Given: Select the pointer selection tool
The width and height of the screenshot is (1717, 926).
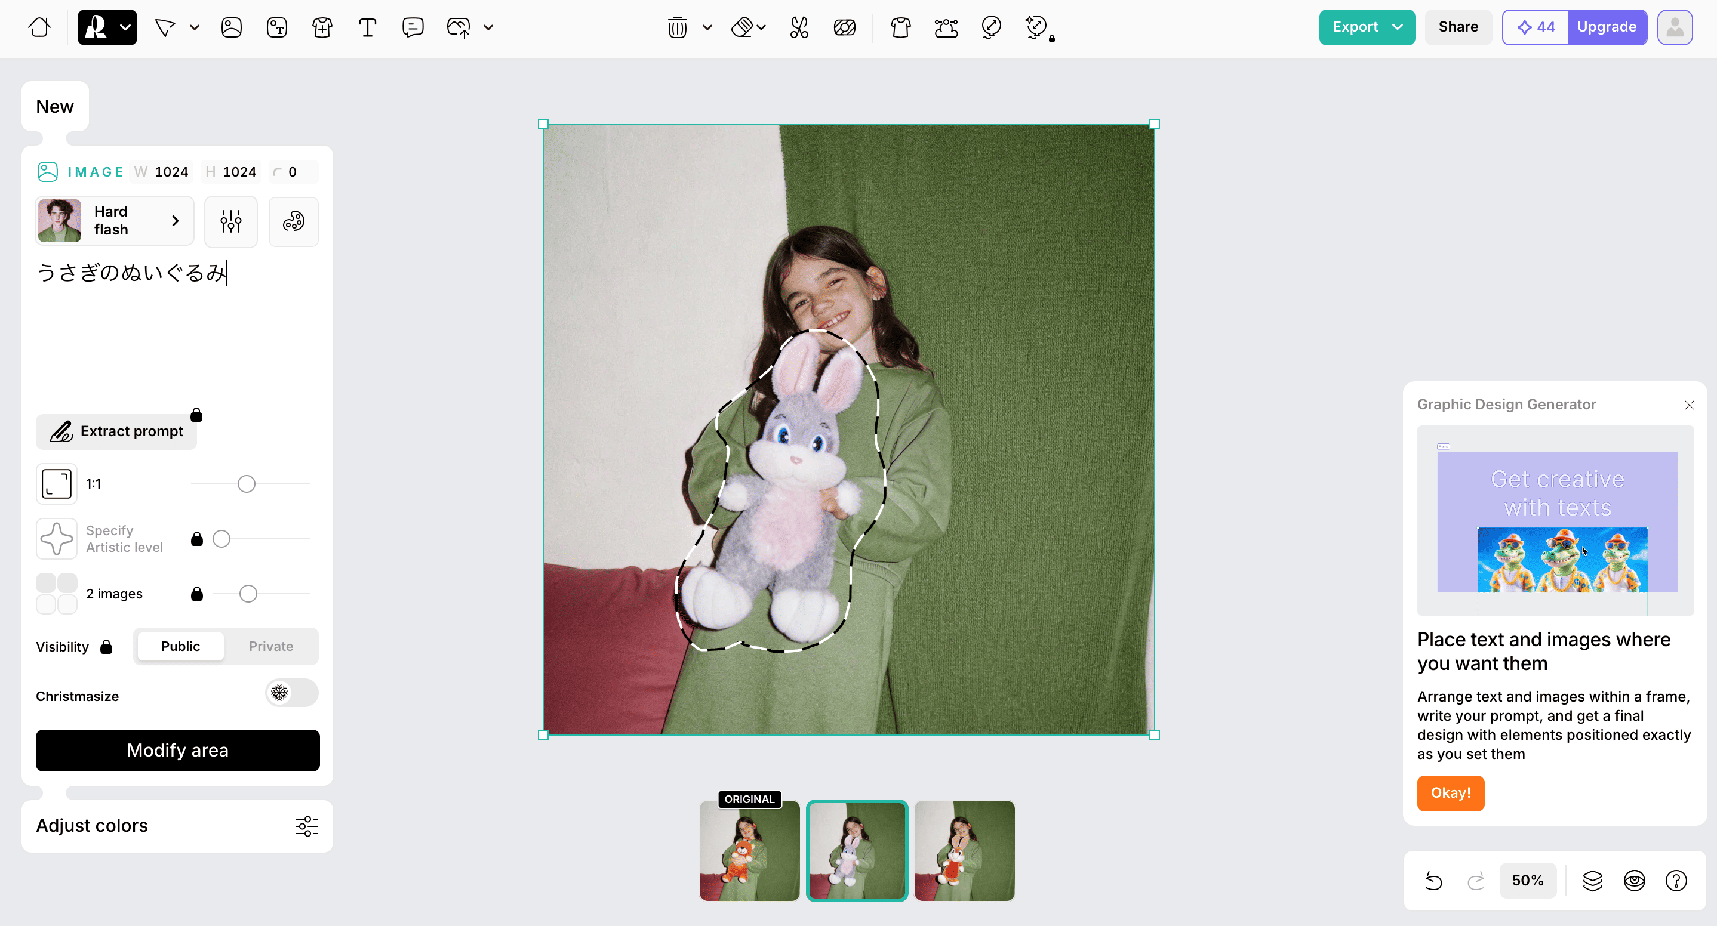Looking at the screenshot, I should tap(165, 27).
